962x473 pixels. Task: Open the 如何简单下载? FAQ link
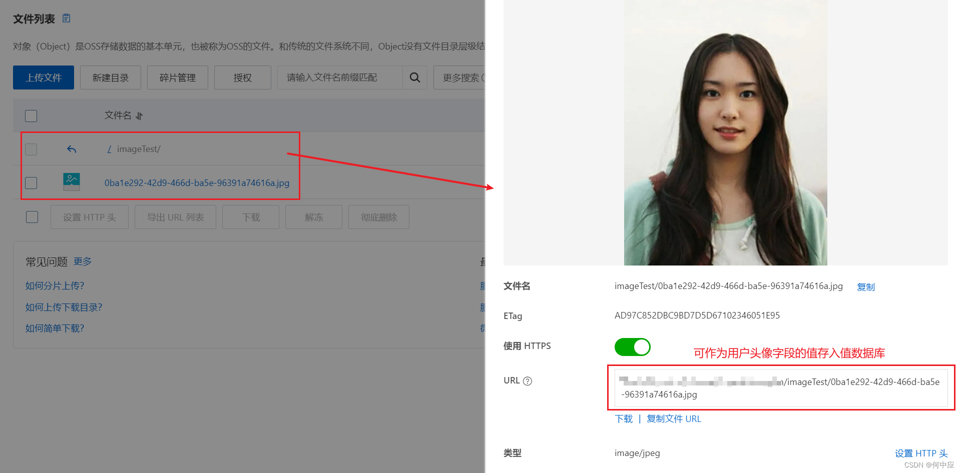pyautogui.click(x=55, y=328)
